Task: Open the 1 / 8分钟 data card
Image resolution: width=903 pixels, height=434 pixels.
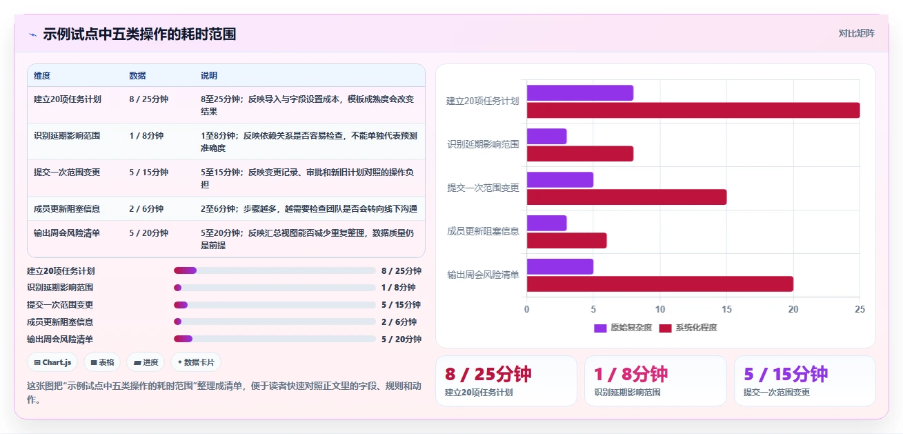Action: (655, 381)
